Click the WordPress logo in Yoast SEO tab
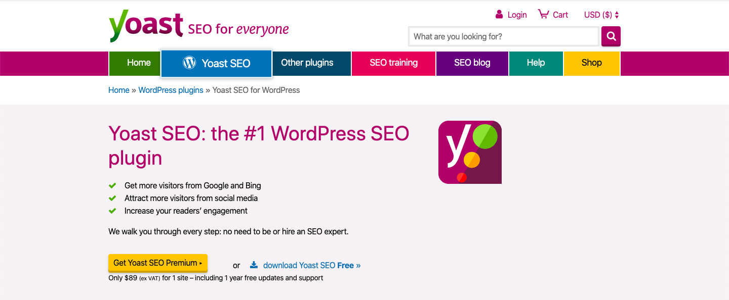 [189, 63]
